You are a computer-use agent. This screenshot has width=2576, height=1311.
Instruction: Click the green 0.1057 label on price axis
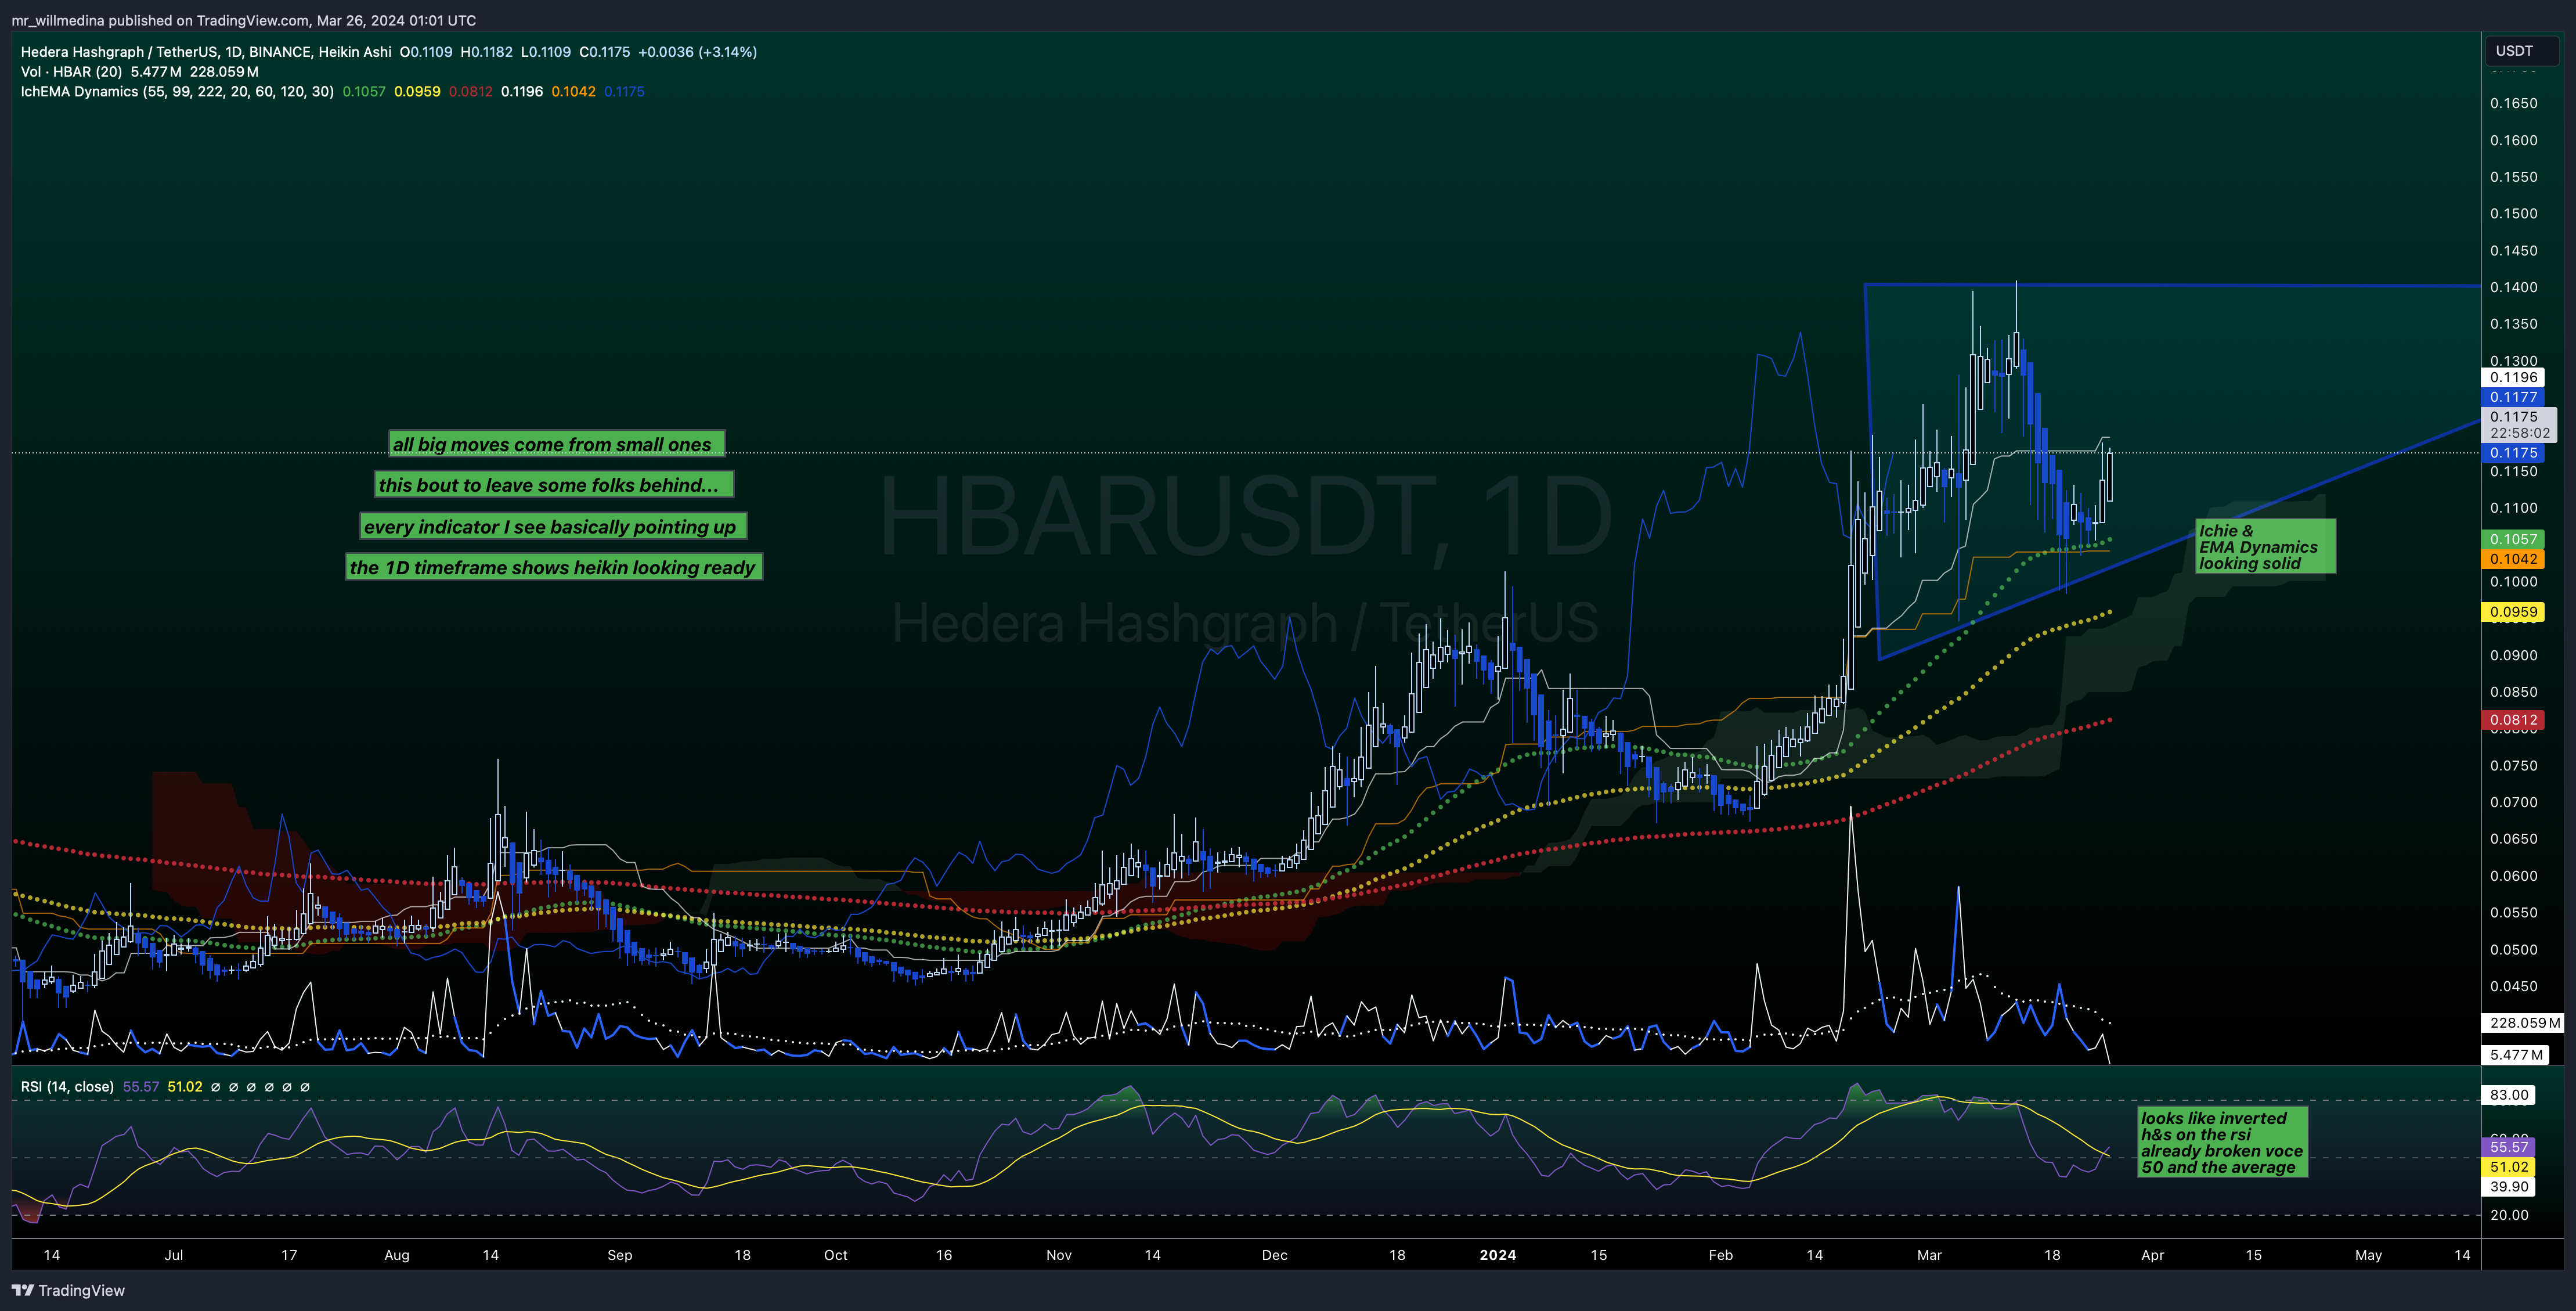[x=2514, y=539]
